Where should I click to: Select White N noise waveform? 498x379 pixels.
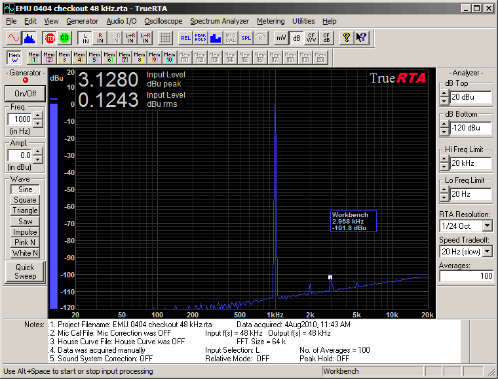click(x=25, y=253)
